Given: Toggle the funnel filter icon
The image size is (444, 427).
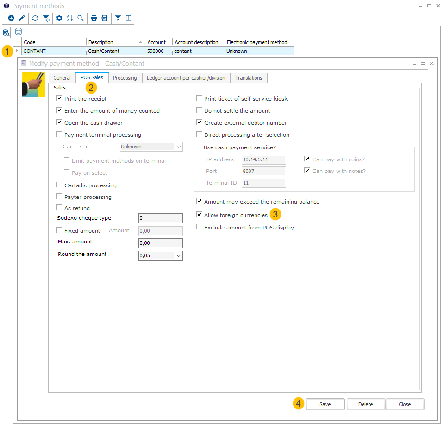Looking at the screenshot, I should pos(118,18).
